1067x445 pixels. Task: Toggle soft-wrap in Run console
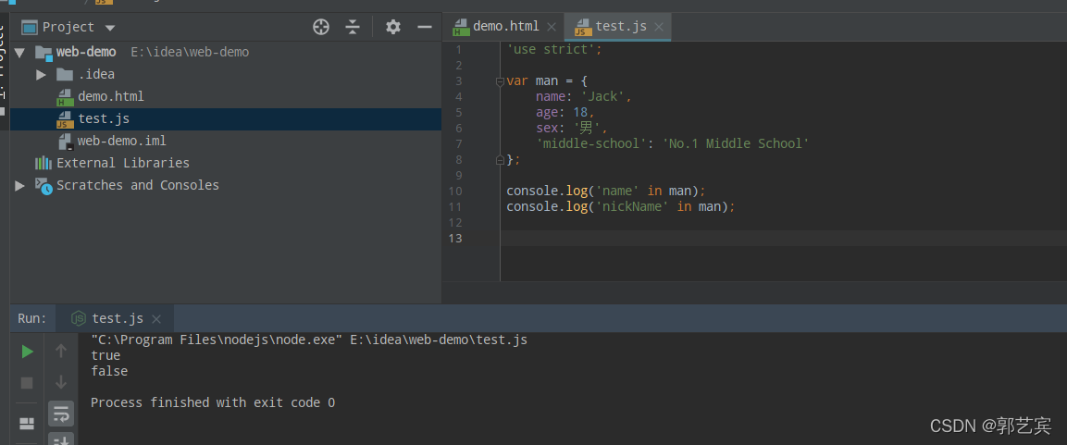pyautogui.click(x=61, y=414)
